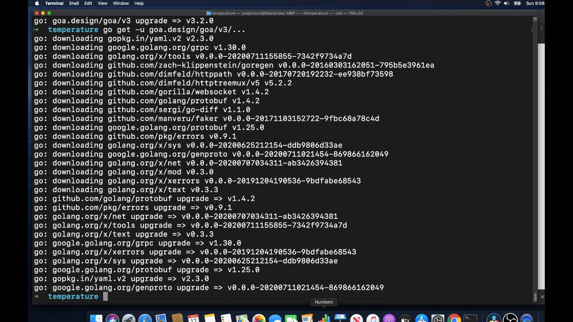573x322 pixels.
Task: Open the Window menu
Action: (x=121, y=3)
